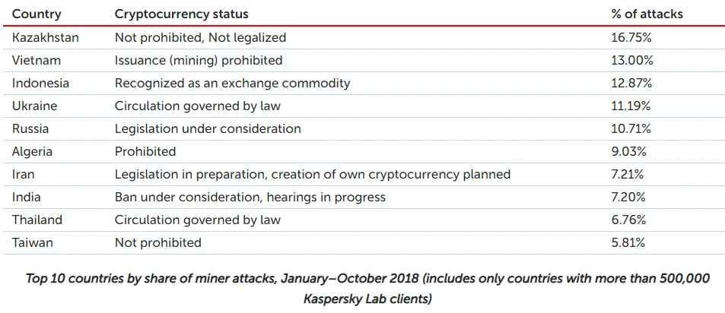Click the Cryptocurrency status column header
Screen dimensions: 725x313
181,14
